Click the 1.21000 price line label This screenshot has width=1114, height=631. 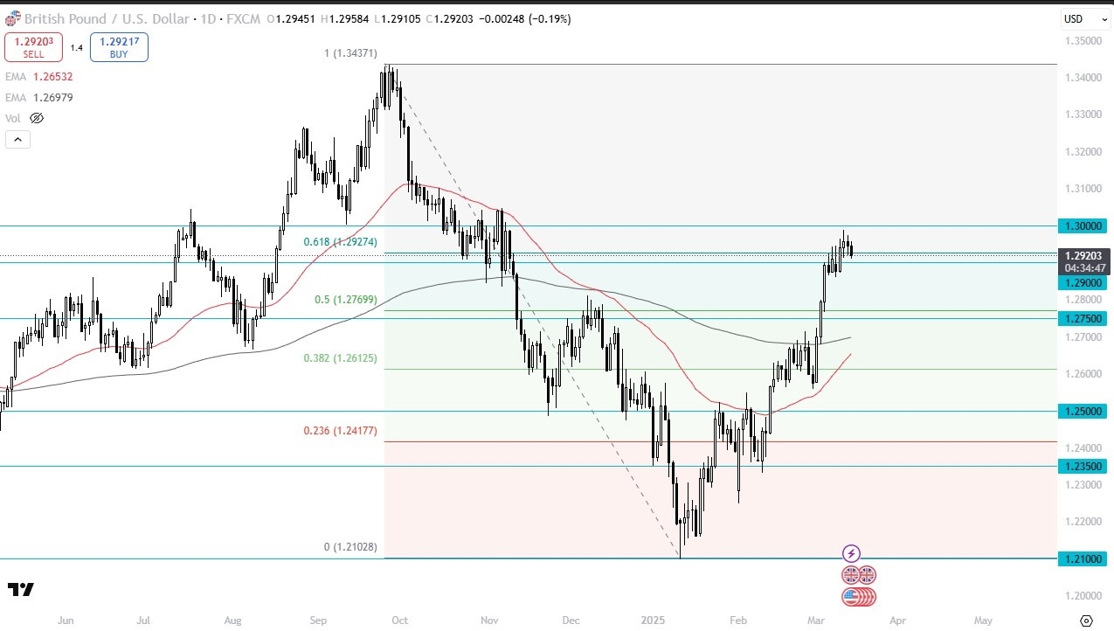point(1083,558)
